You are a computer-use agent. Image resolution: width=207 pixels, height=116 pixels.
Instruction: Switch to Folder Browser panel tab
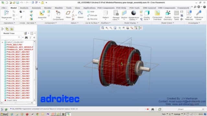pos(7,29)
